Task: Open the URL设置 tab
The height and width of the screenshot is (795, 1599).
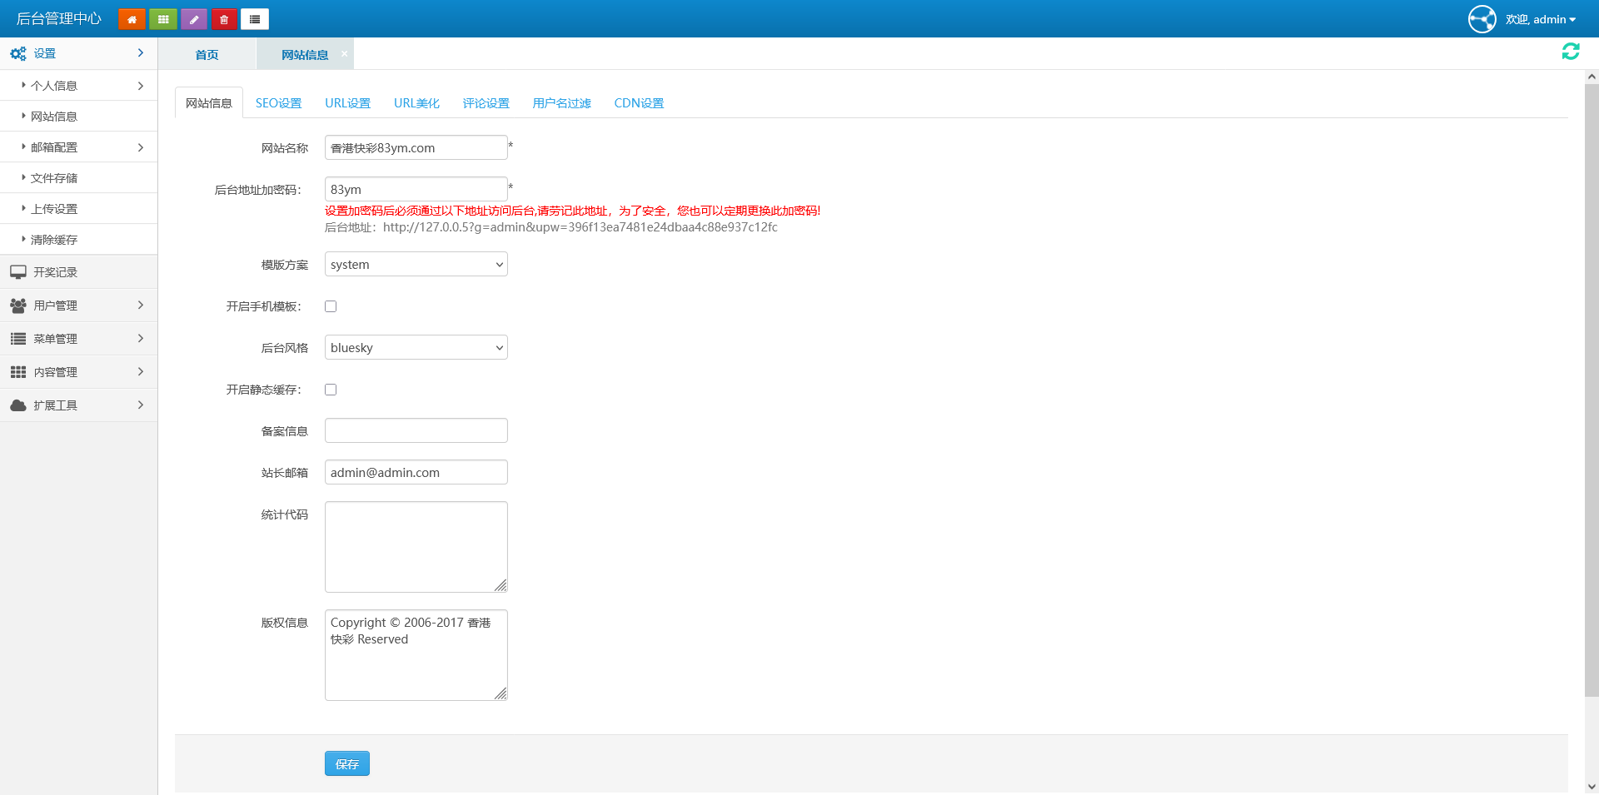Action: (347, 103)
